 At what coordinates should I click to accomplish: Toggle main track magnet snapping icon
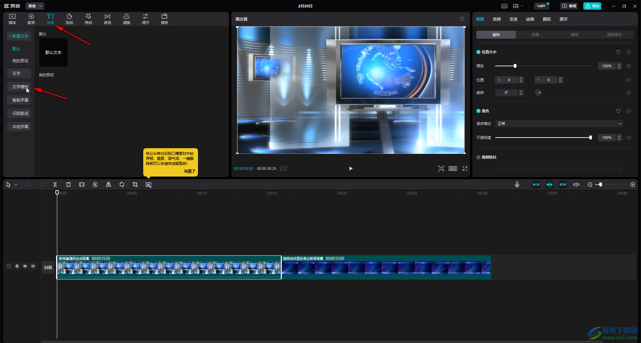(536, 184)
